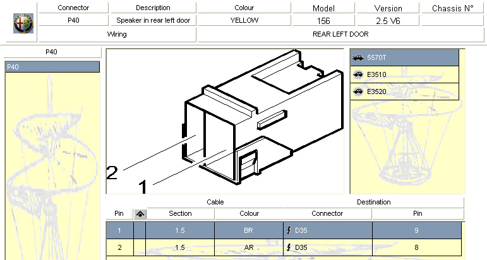Click the lightning icon in pin 1 row

289,230
